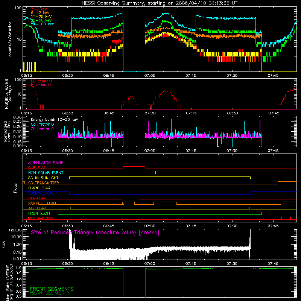This screenshot has height=301, width=301.
Task: Click the raised SAA_FLAG segment
Action: click(131, 197)
